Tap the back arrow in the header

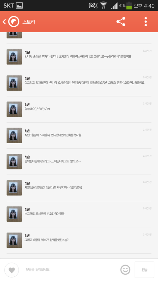point(4,22)
